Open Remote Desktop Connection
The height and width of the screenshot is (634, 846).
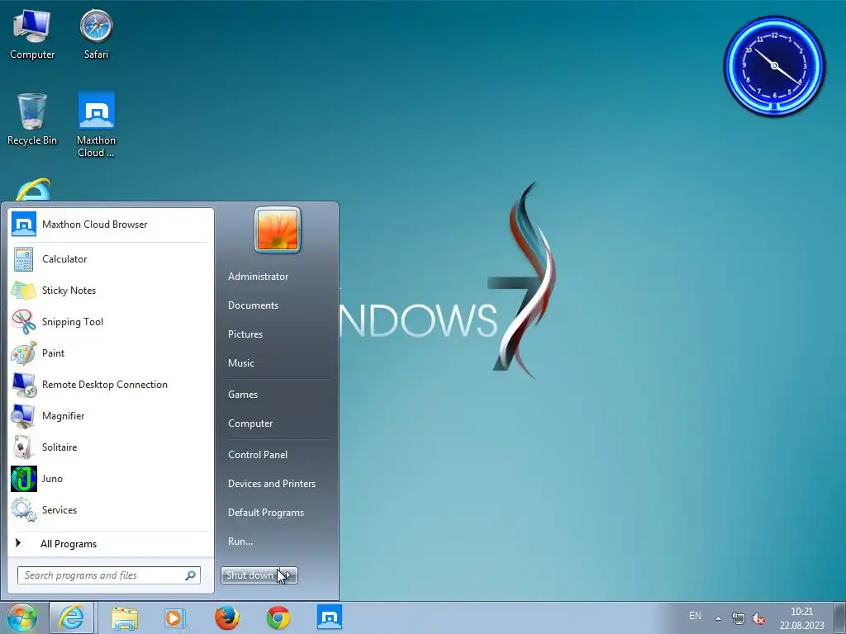[x=110, y=385]
